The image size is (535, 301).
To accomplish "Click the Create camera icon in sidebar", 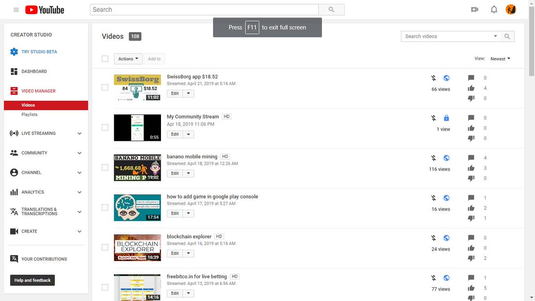I will [x=14, y=231].
